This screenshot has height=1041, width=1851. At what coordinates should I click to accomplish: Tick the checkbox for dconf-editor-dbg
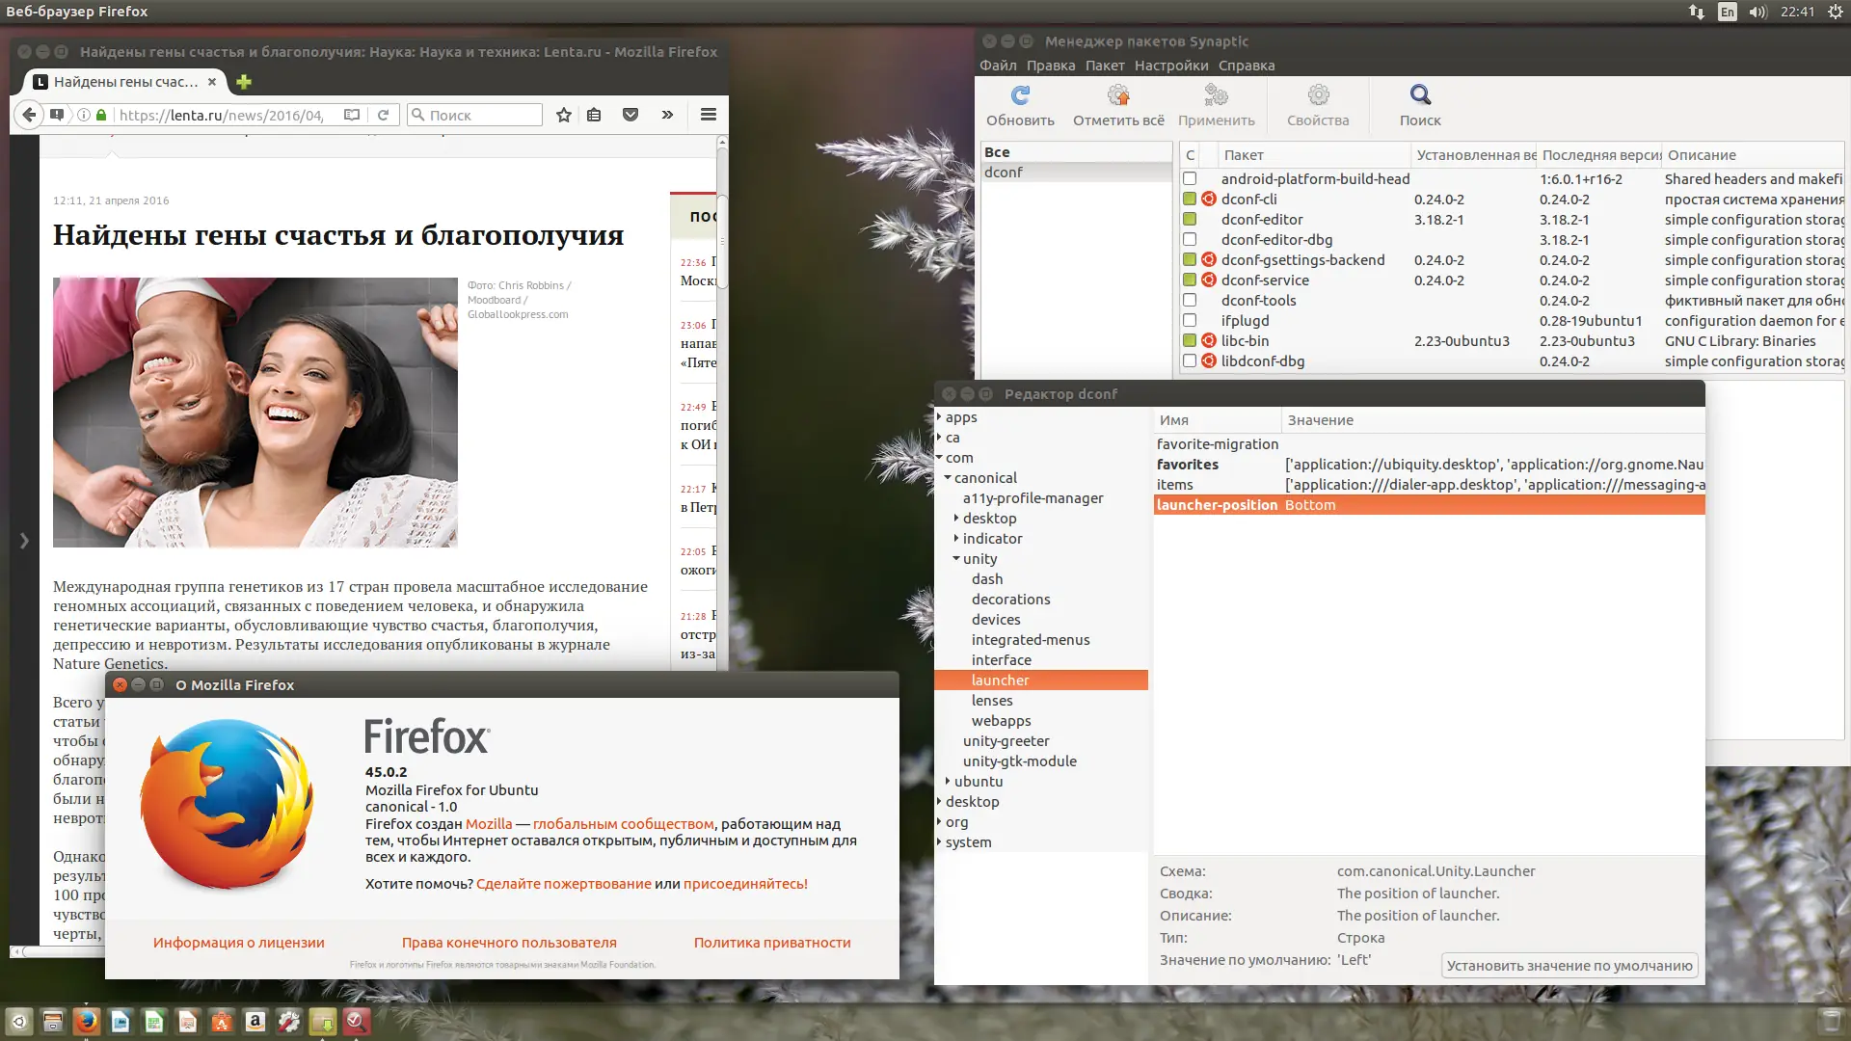(1190, 240)
